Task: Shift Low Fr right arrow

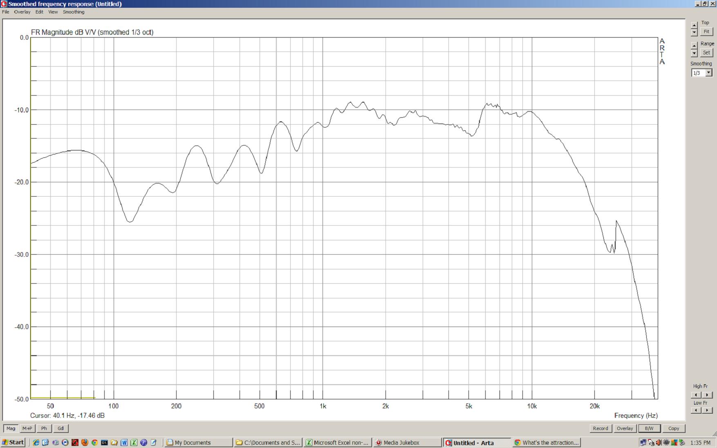Action: (707, 410)
